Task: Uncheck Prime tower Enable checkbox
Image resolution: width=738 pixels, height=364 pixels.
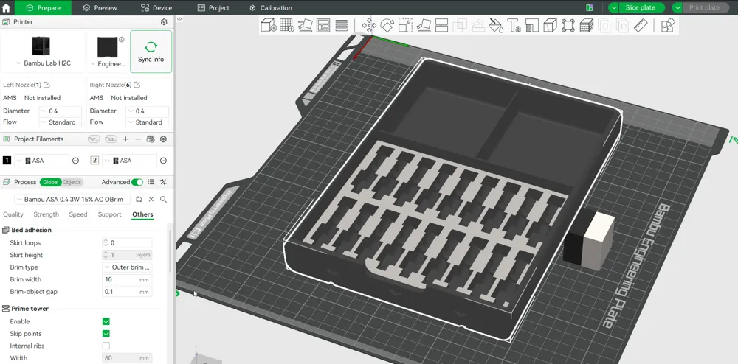Action: [x=106, y=321]
